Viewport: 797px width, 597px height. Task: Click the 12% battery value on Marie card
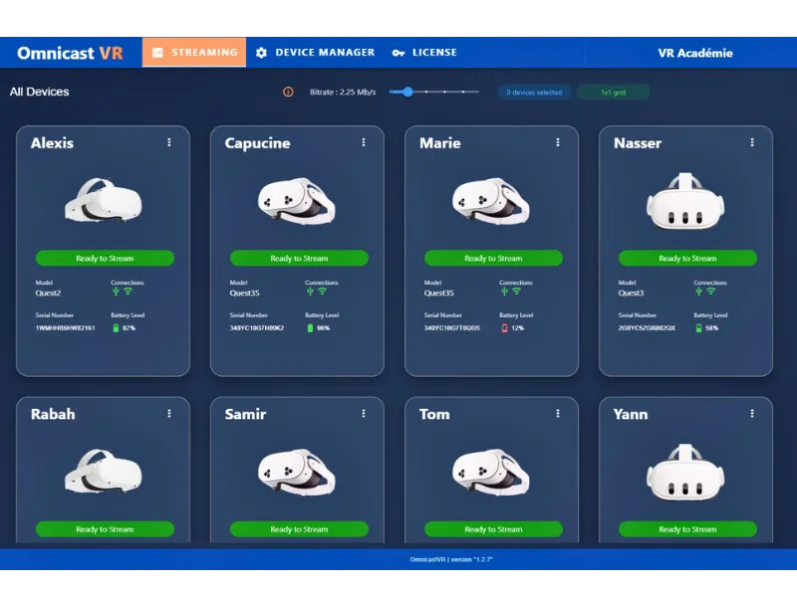pos(517,328)
